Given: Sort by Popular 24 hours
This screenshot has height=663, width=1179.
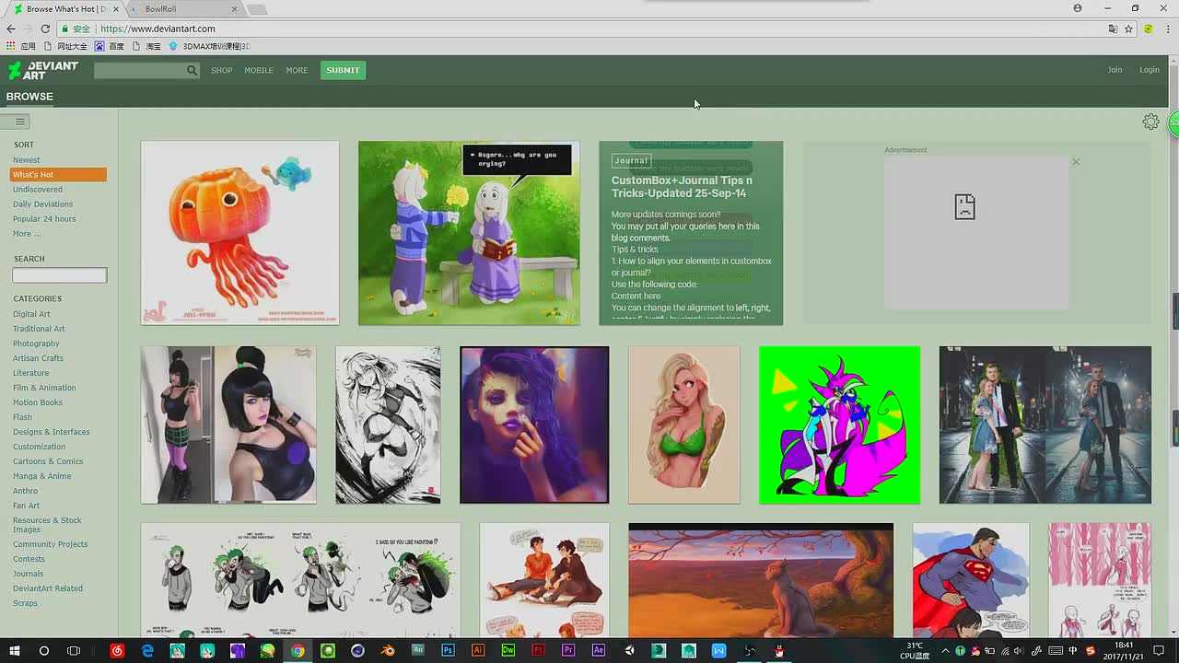Looking at the screenshot, I should coord(44,219).
